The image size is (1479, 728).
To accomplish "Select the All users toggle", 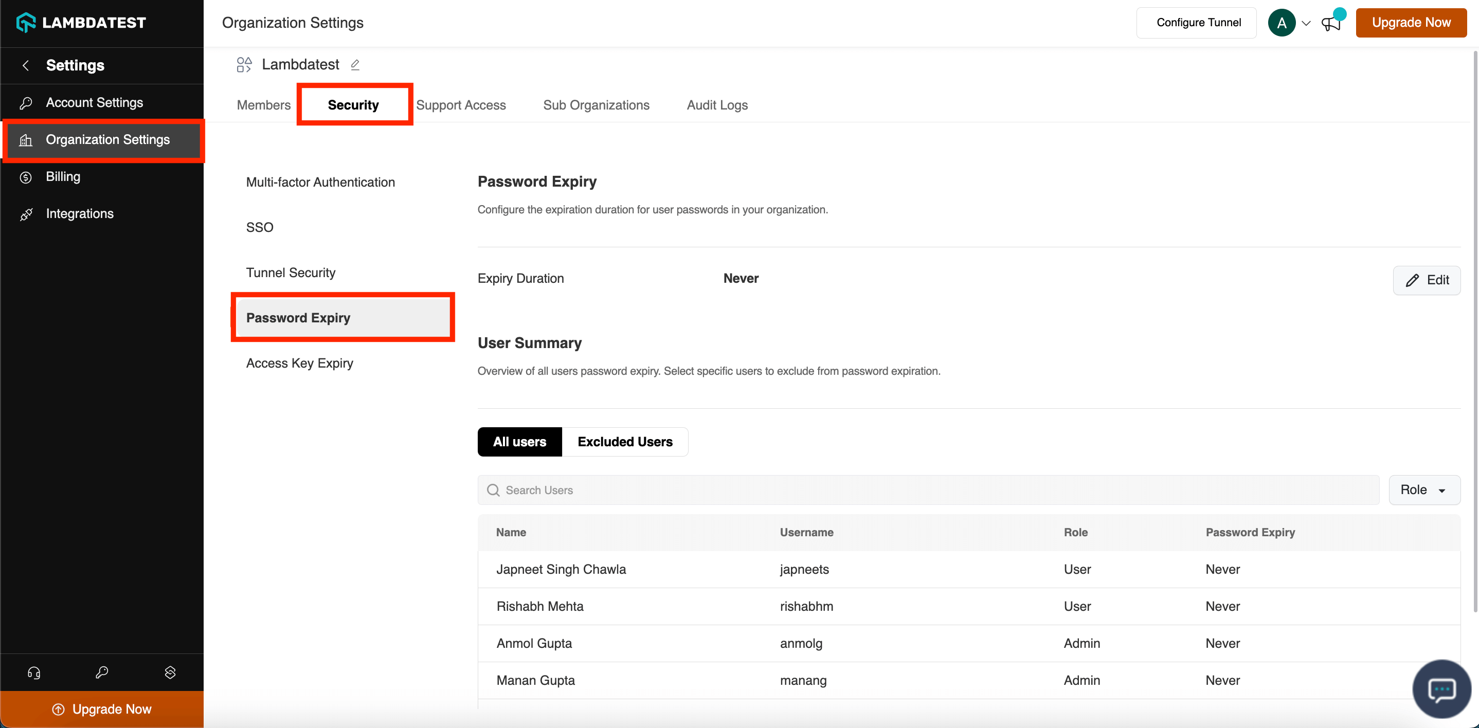I will (x=519, y=442).
